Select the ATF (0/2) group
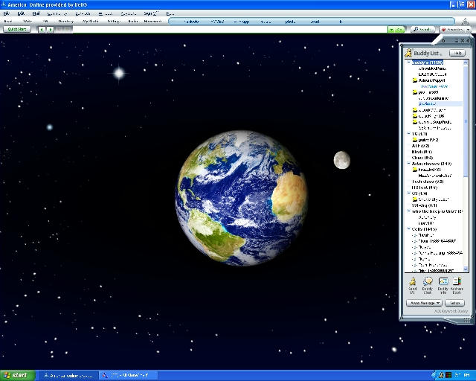This screenshot has height=381, width=476. (x=420, y=146)
